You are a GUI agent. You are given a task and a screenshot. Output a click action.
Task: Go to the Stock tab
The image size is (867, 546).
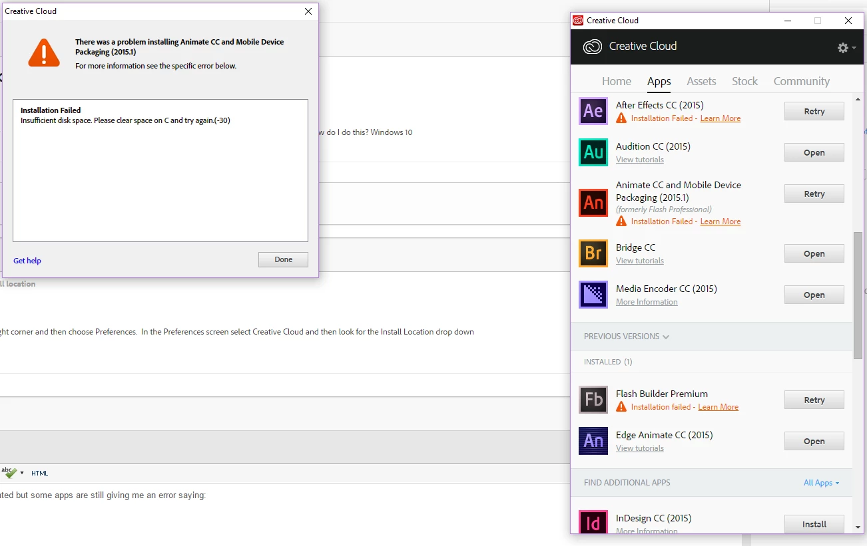(x=744, y=81)
